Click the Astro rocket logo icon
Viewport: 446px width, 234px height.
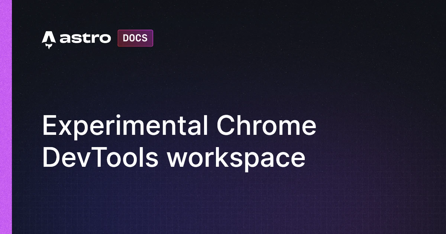pyautogui.click(x=49, y=40)
